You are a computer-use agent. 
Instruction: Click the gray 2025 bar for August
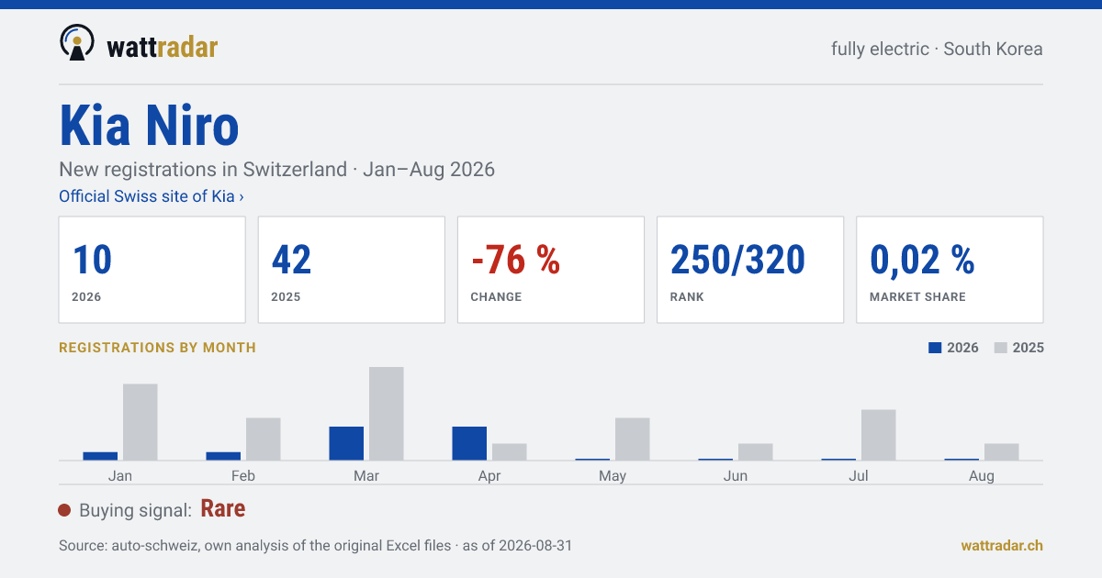[x=1002, y=451]
